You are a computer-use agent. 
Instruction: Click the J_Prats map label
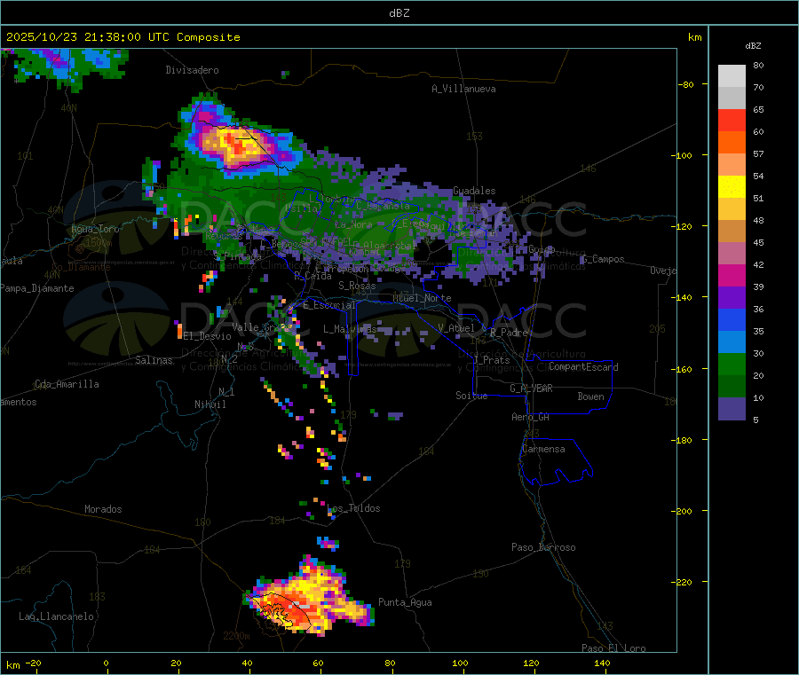(x=492, y=360)
